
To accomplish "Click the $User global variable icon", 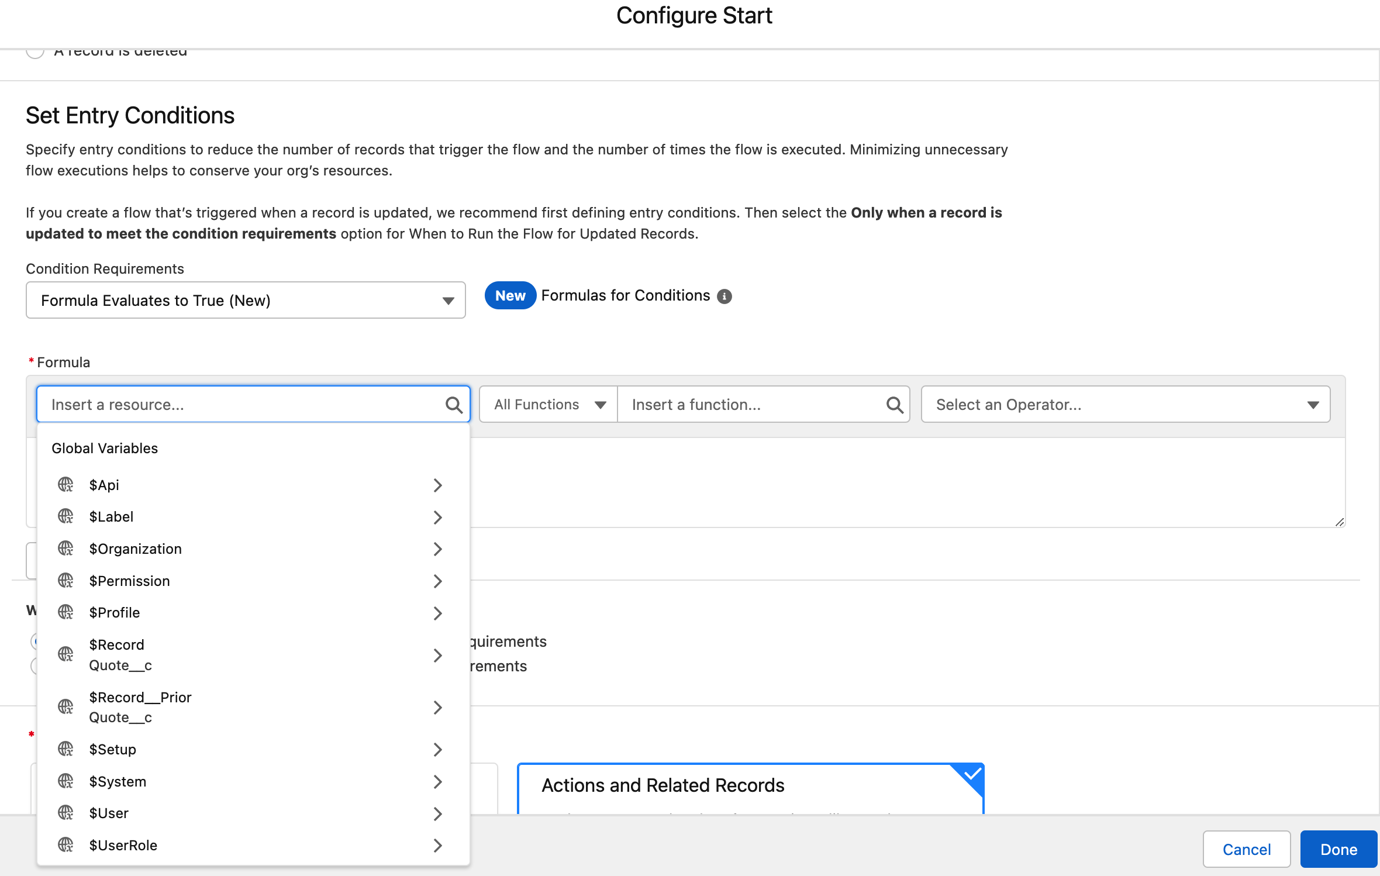I will pos(65,813).
